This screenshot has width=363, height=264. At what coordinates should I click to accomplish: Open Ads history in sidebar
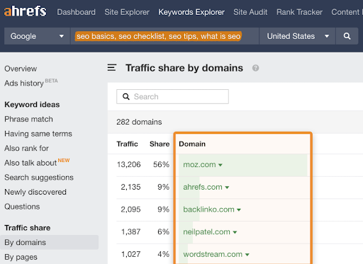click(24, 83)
